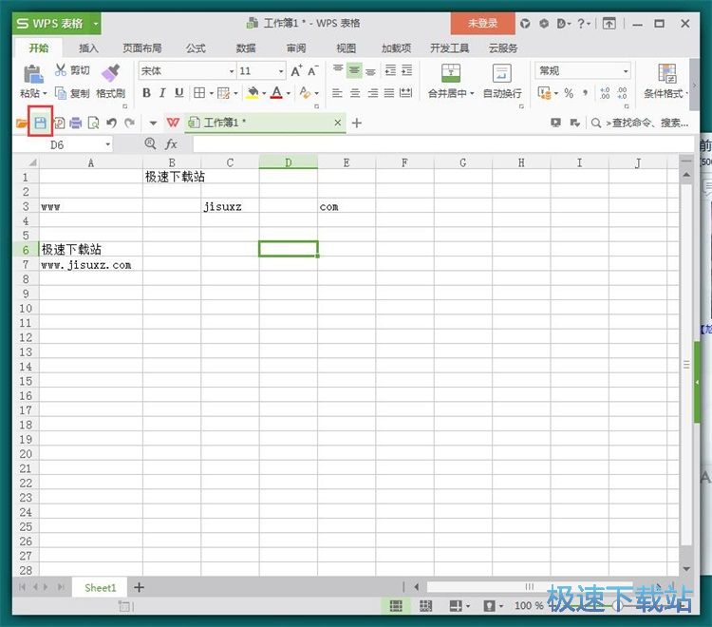The height and width of the screenshot is (627, 712).
Task: Apply comma thousands separator style
Action: [586, 93]
